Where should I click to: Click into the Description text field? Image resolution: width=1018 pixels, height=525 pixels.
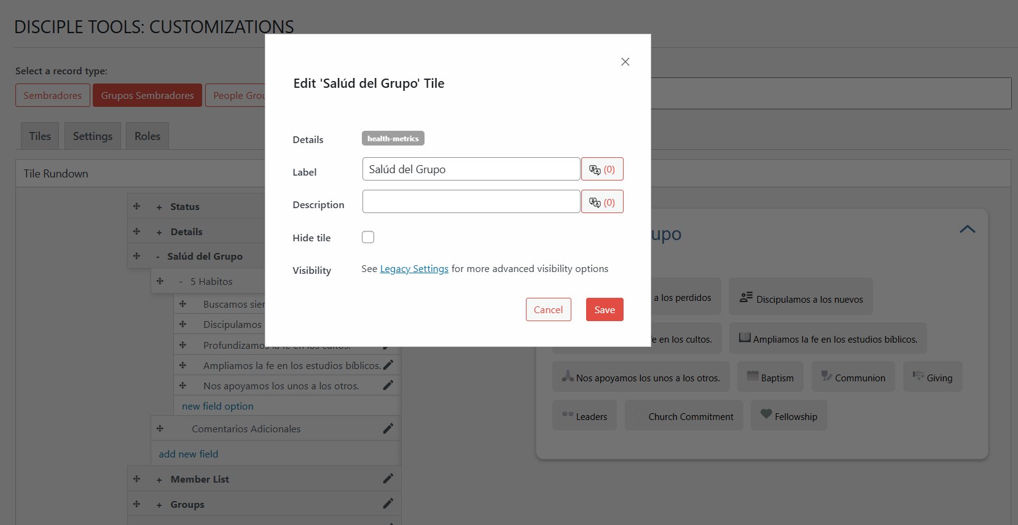coord(471,201)
